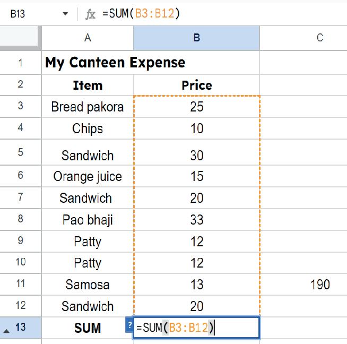Click the "Price" header cell

(196, 85)
